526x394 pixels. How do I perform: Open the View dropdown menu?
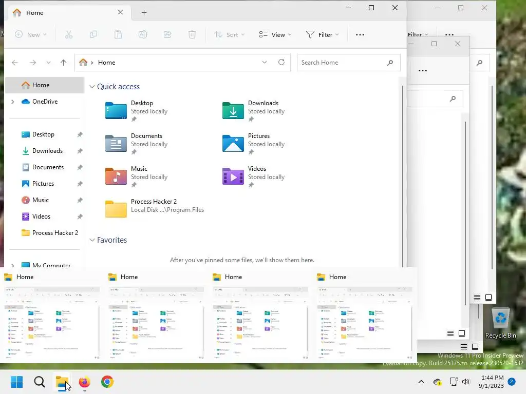275,34
